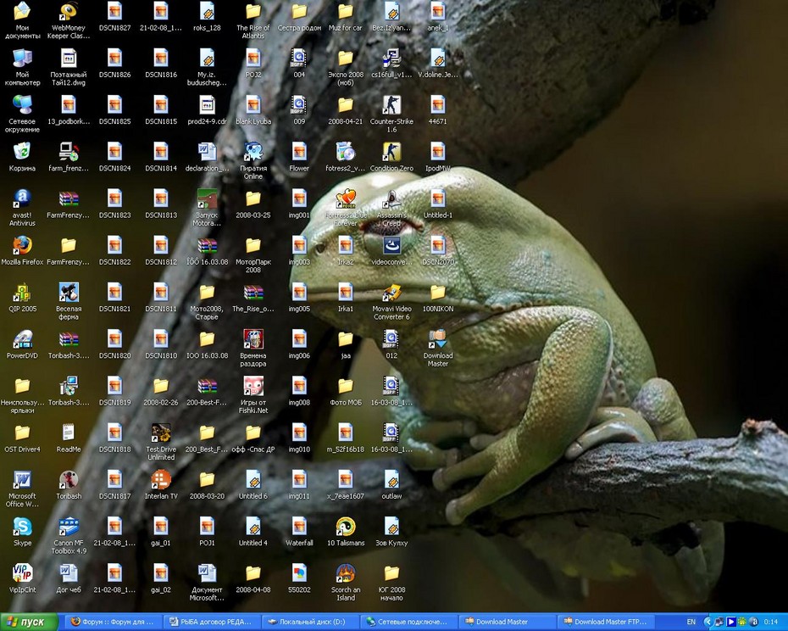This screenshot has width=788, height=631.
Task: Click the Игры от Fishki.Net icon
Action: (253, 395)
